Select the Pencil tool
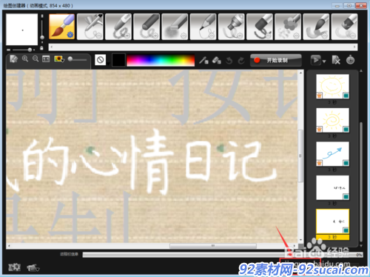Viewport: 370px width, 277px height. pos(203,27)
